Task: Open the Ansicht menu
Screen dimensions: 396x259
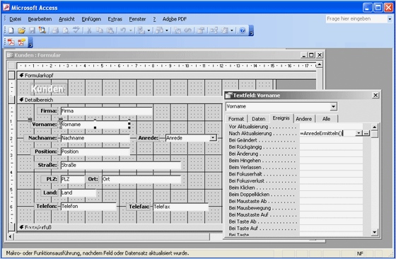Action: (66, 19)
